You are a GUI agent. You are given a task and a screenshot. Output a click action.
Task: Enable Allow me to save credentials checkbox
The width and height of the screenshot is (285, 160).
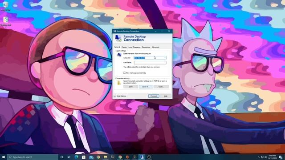(x=125, y=73)
